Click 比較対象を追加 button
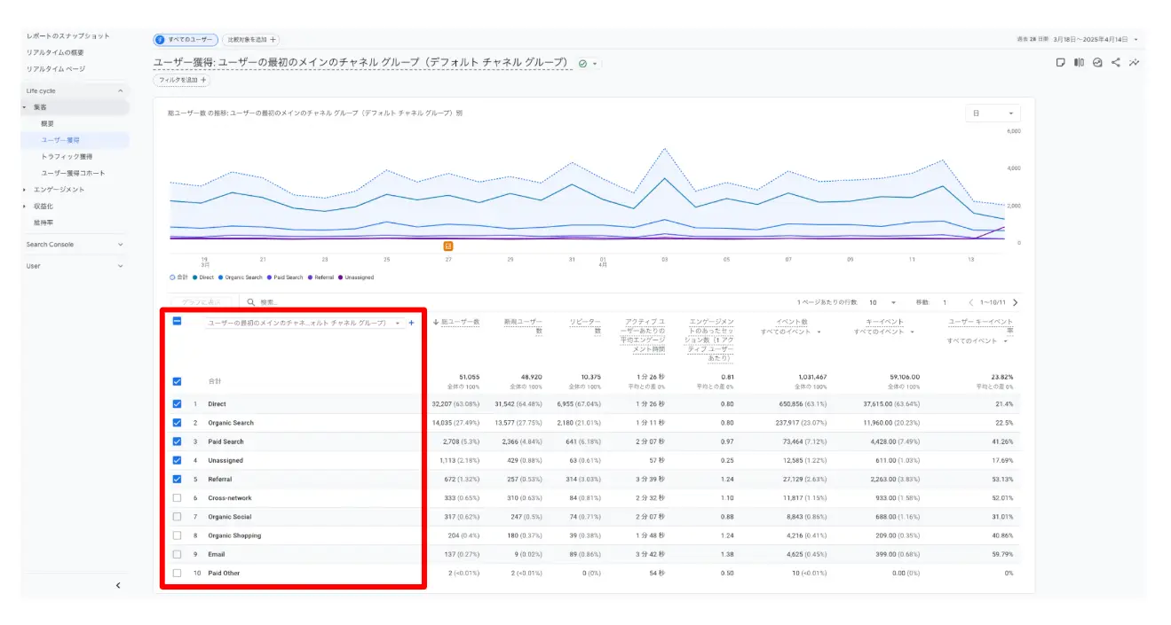Viewport: 1171px width, 625px height. pyautogui.click(x=252, y=40)
